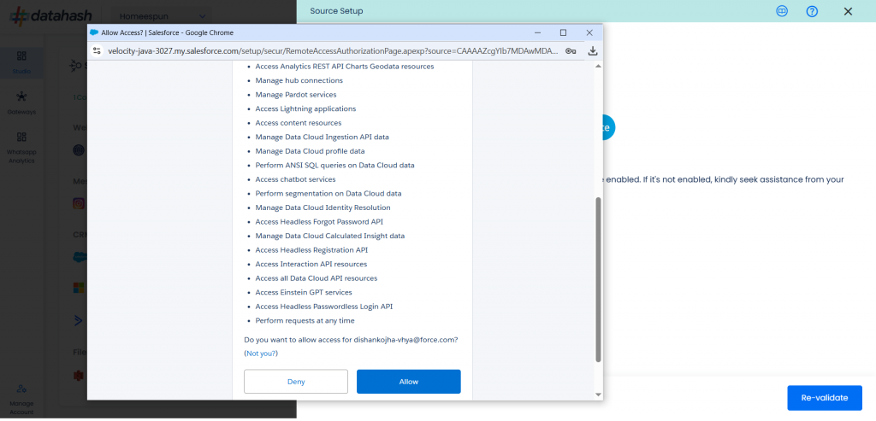The height and width of the screenshot is (421, 876).
Task: Click "Perform ANSI SQL queries on Data Cloud data"
Action: (x=334, y=165)
